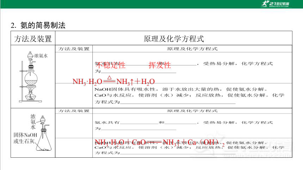The image size is (303, 170).
Task: Click the '氨水具有' blank line in the lower table
Action: pos(139,123)
